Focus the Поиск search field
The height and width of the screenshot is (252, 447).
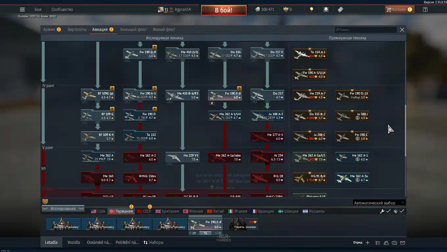point(365,30)
